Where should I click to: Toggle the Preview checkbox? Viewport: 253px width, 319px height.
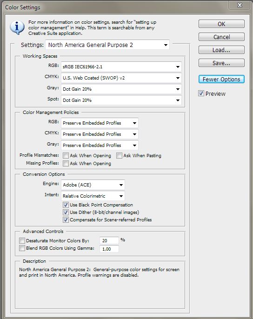click(201, 93)
